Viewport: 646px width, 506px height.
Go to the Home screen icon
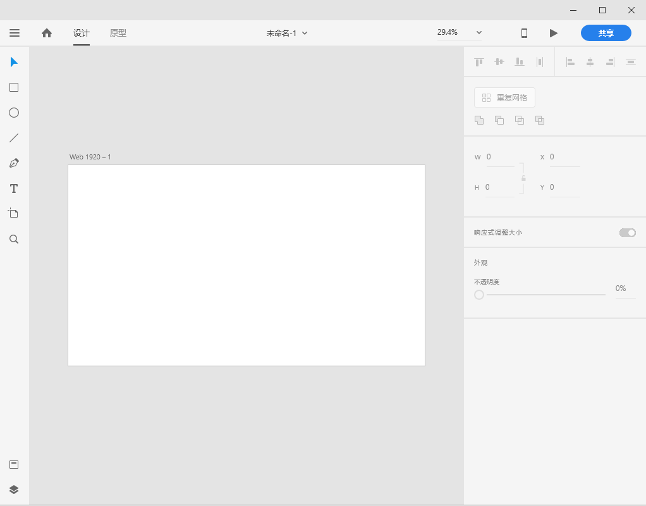click(x=47, y=33)
